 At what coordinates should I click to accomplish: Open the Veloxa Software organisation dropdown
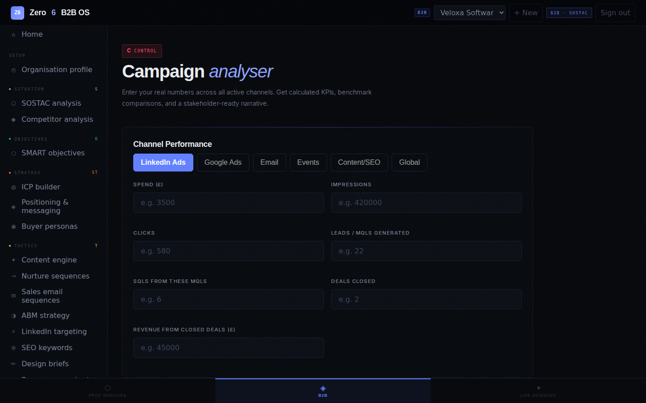pos(470,13)
